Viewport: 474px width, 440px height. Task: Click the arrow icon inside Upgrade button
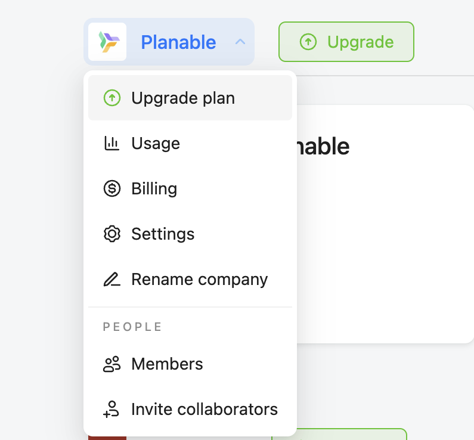click(x=308, y=42)
